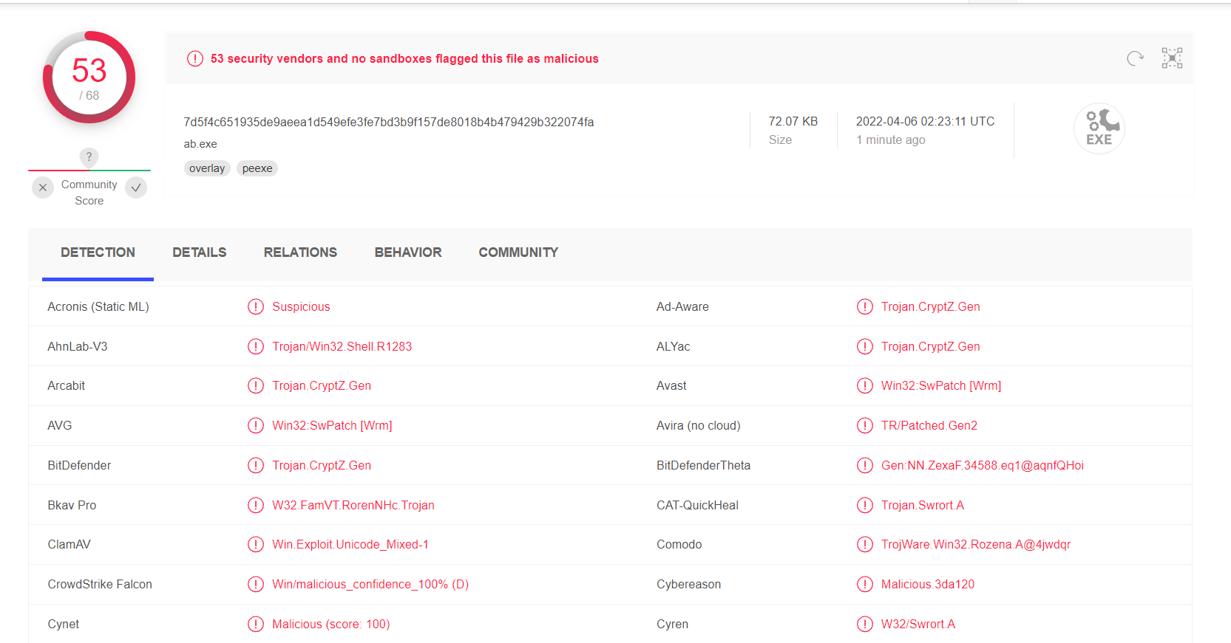Click warning icon beside W32/Swrort.A
Image resolution: width=1231 pixels, height=643 pixels.
pos(865,624)
